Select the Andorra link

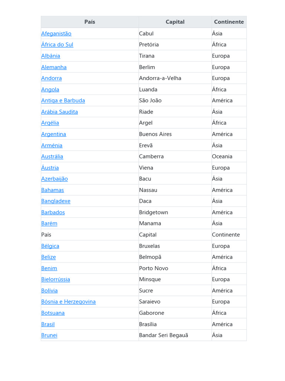pos(51,78)
